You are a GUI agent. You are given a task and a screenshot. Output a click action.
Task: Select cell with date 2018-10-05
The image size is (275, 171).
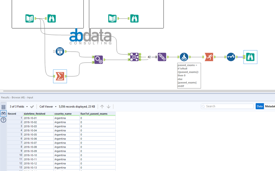point(38,134)
